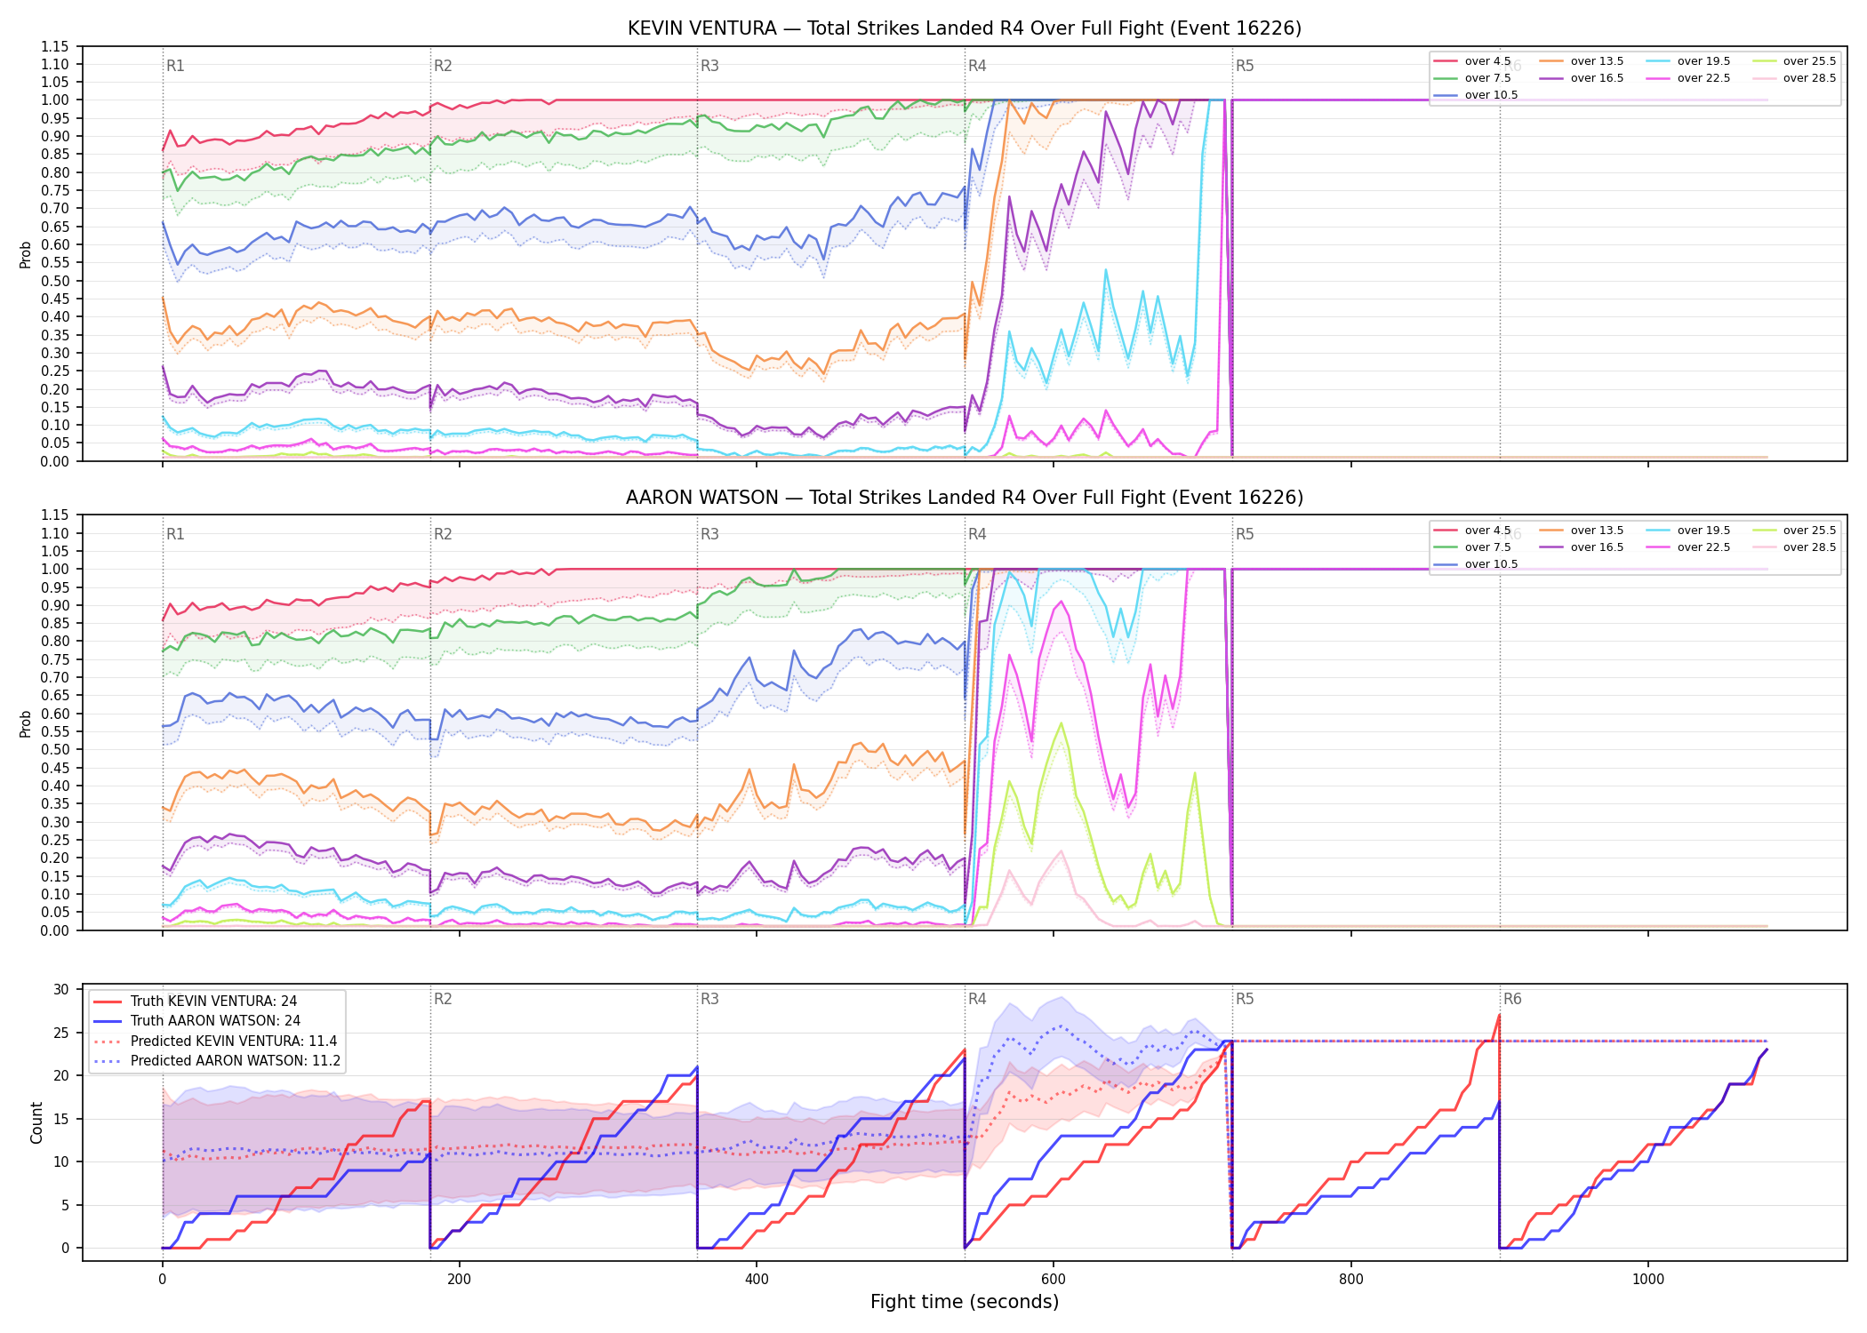Select 'over 4.5' in Ventura chart legend
The width and height of the screenshot is (1867, 1333).
(1487, 61)
